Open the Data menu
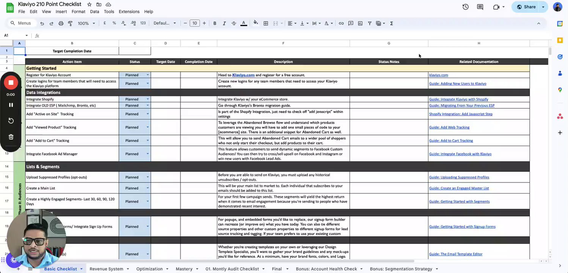 [x=94, y=11]
